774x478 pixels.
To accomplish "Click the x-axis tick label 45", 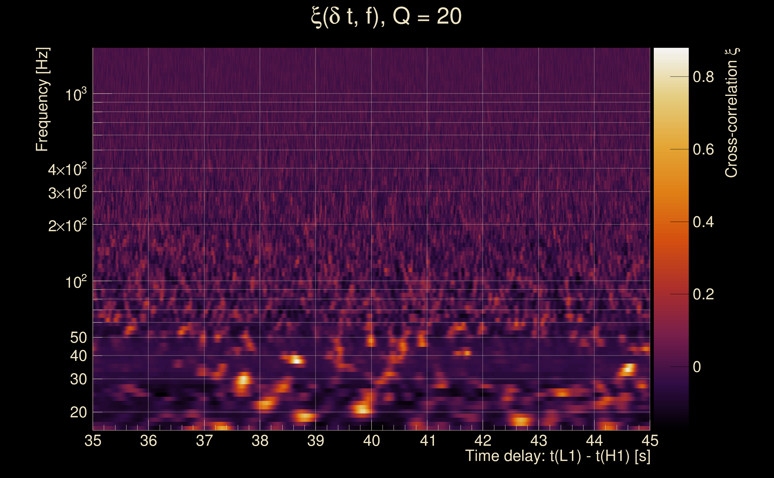I will 650,441.
